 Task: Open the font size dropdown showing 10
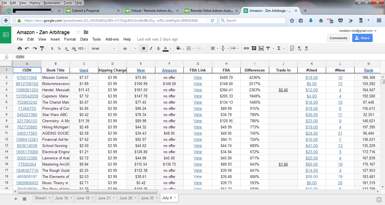(x=129, y=48)
